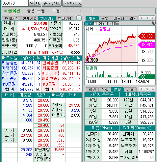
Task: Click right arrow beside the 기록 tab
Action: [x=147, y=89]
